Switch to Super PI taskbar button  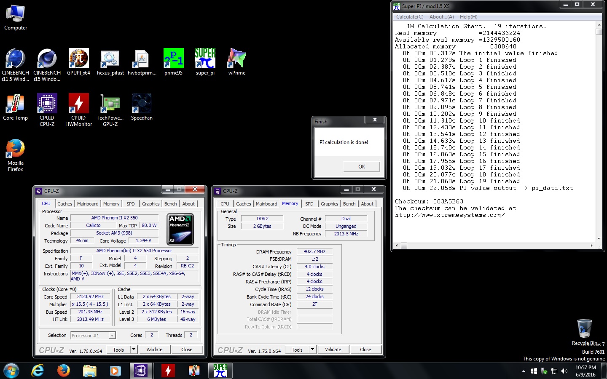pos(220,371)
